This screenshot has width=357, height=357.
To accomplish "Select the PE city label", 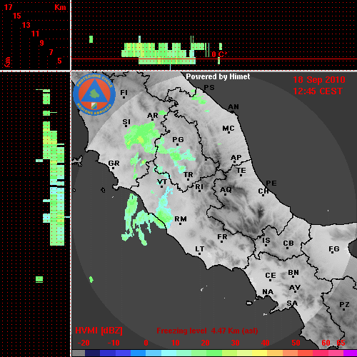I will 271,183.
